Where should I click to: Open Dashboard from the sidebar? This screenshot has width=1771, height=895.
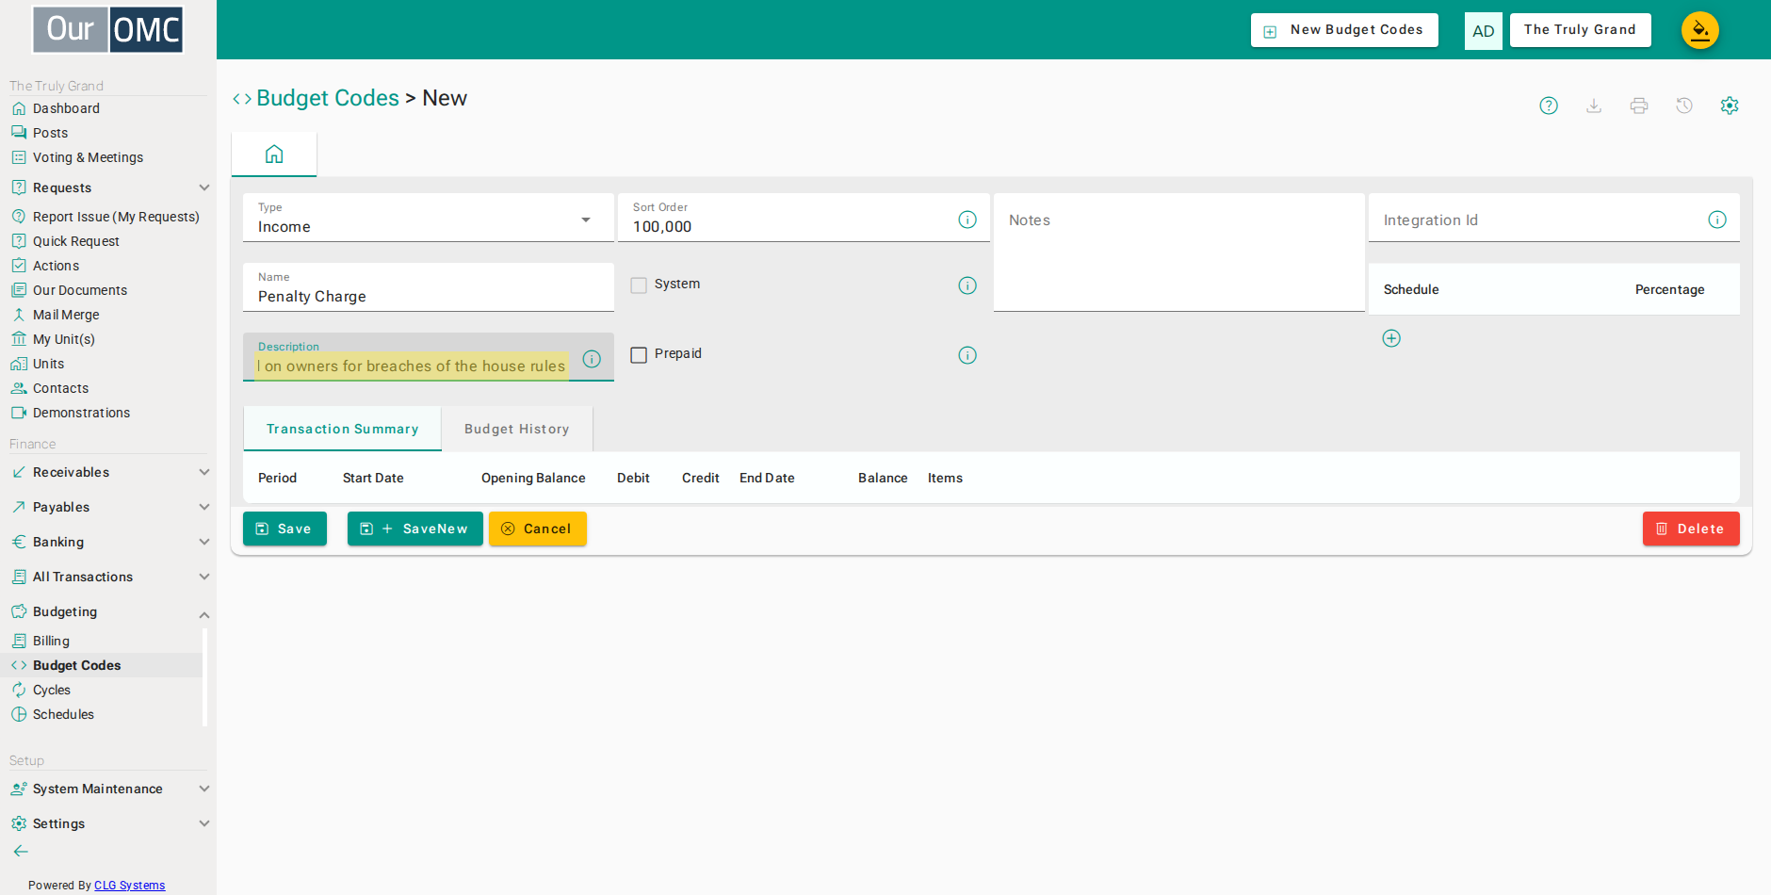coord(66,108)
